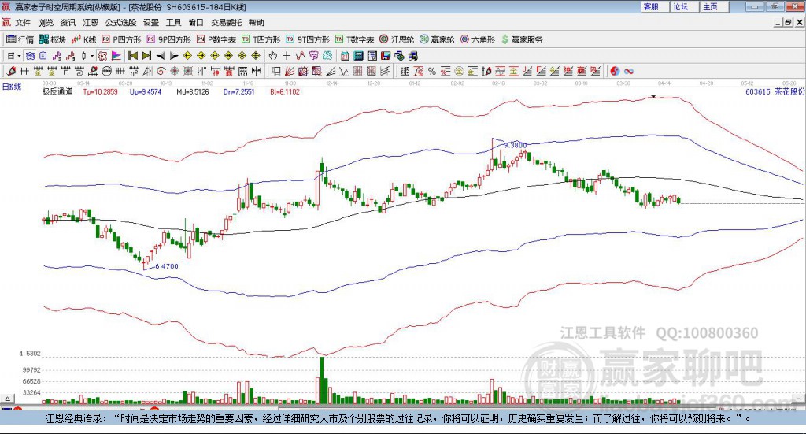Select the hand pan tool
This screenshot has height=434, width=806.
[x=272, y=56]
